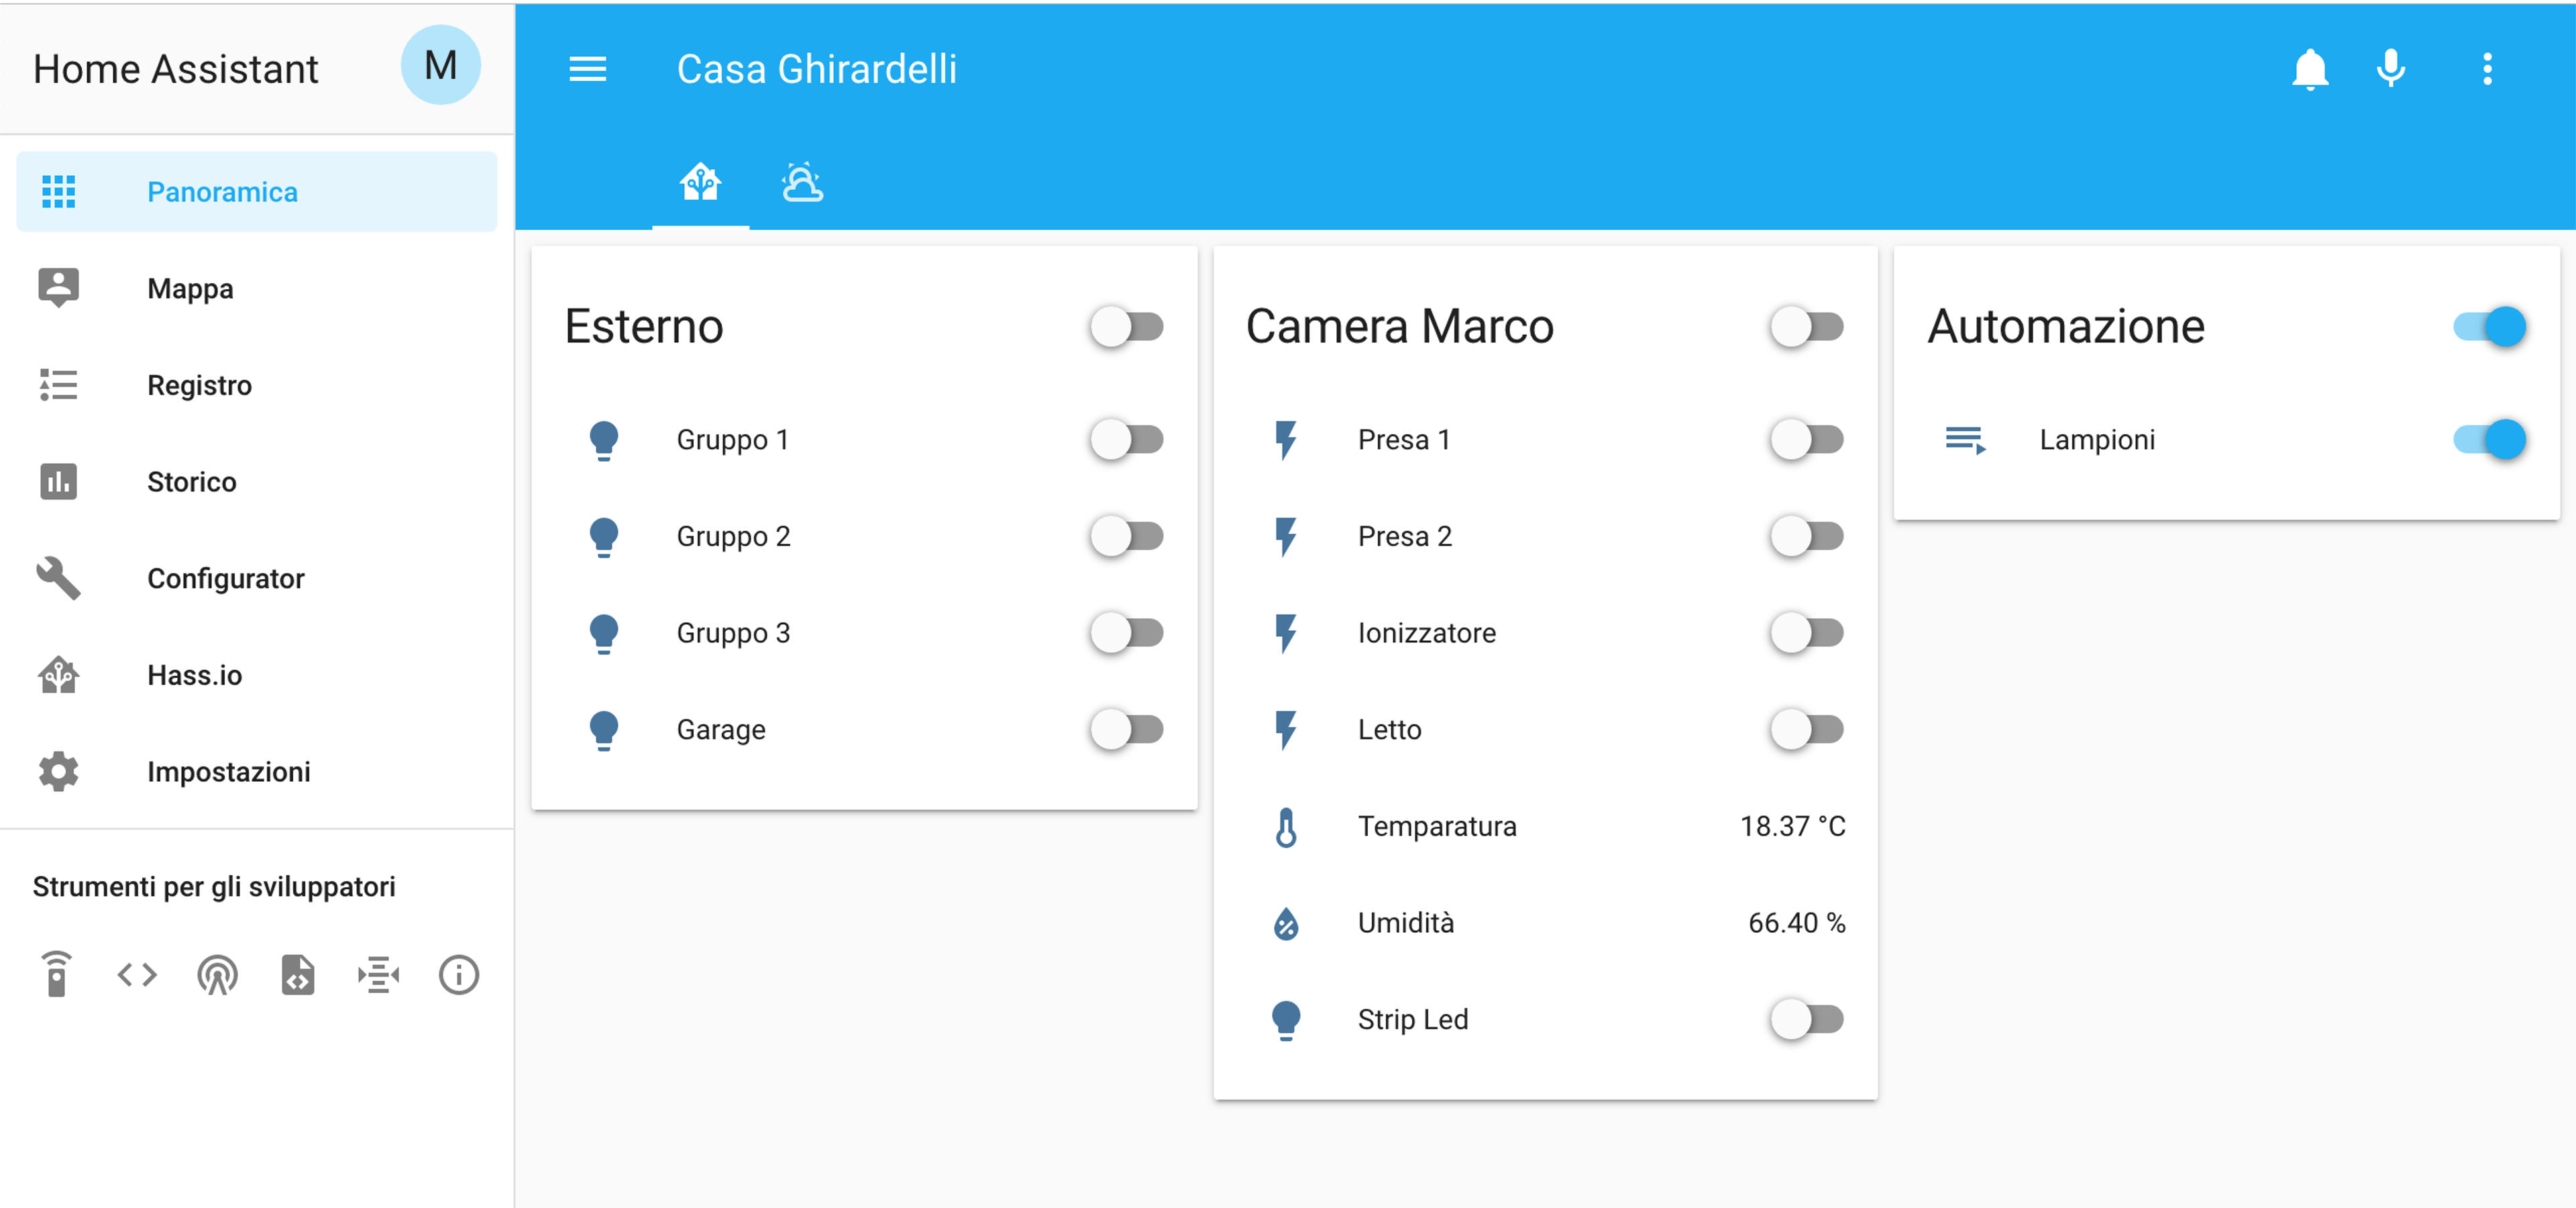
Task: Open the three-dot overflow menu
Action: pos(2487,69)
